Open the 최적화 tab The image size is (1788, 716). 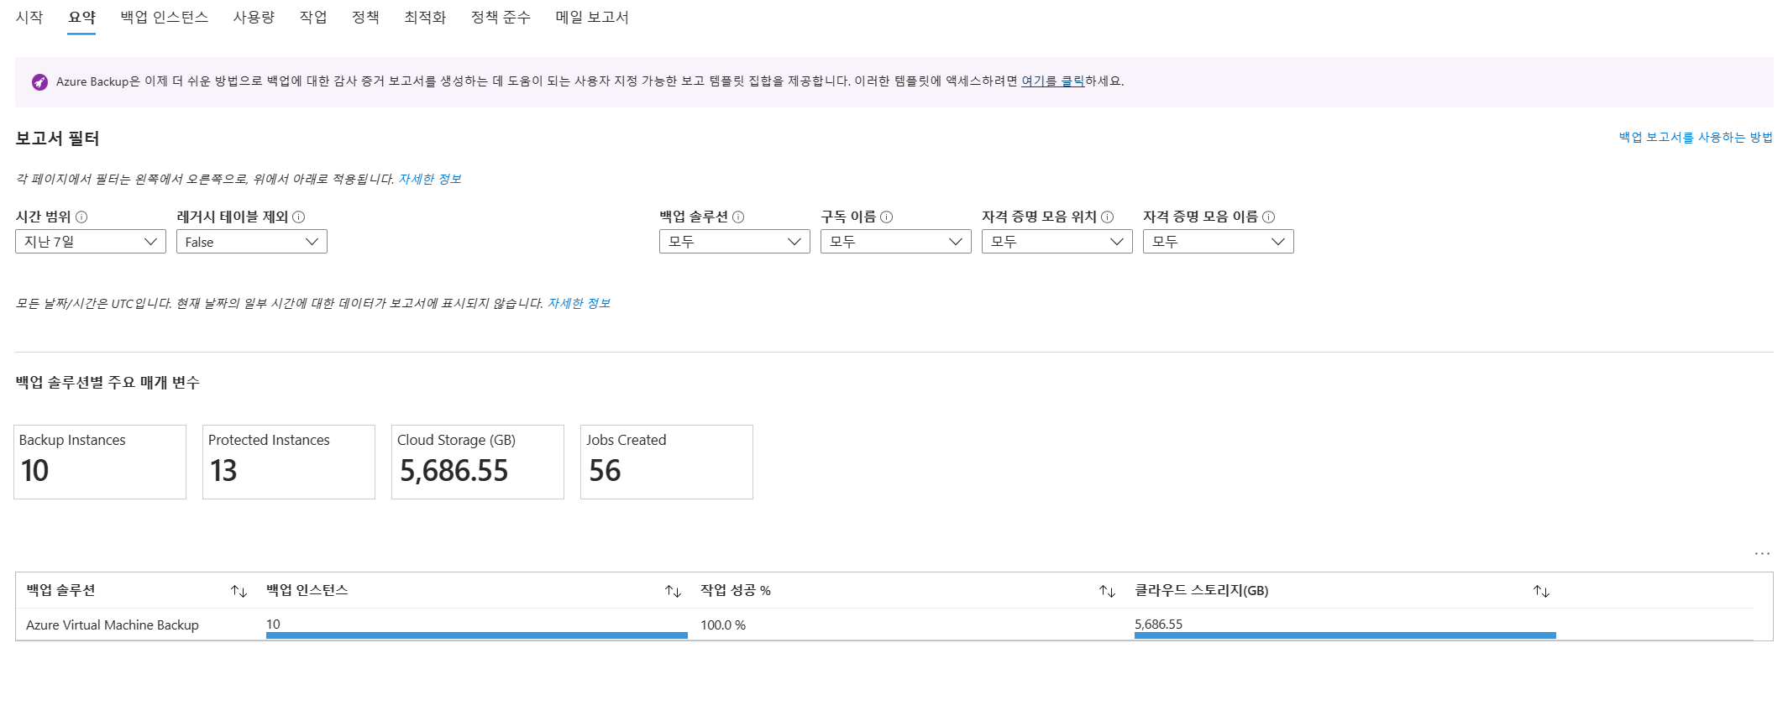[425, 18]
